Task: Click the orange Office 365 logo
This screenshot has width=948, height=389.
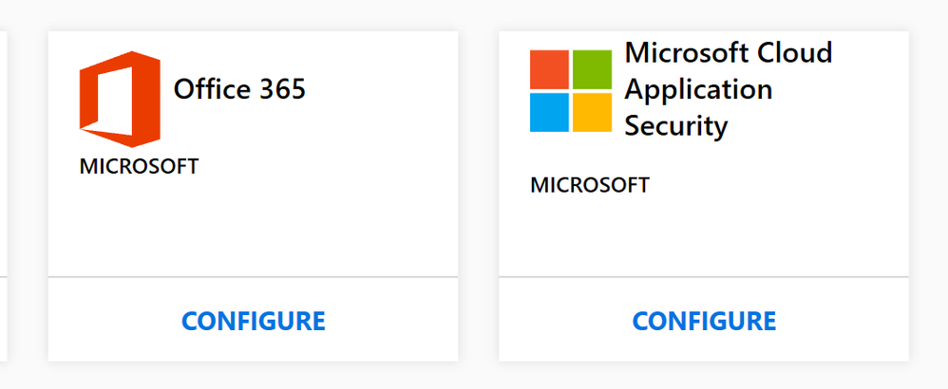Action: (119, 99)
